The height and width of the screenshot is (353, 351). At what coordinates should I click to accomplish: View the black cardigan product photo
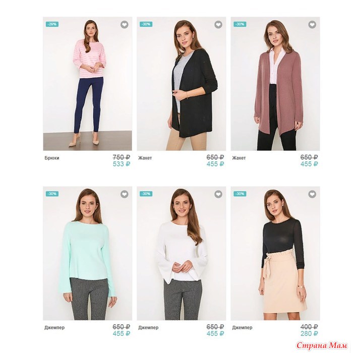coord(182,84)
